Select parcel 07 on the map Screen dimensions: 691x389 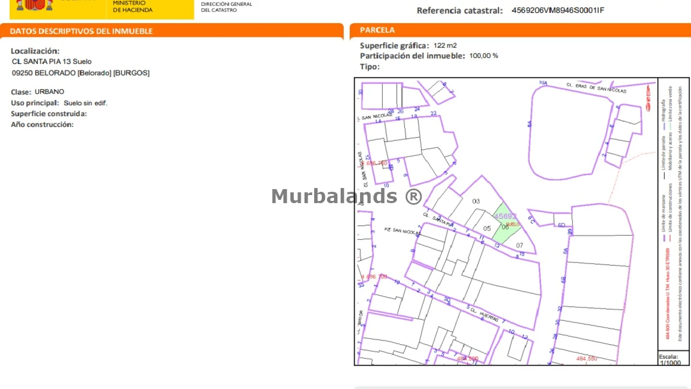pos(519,245)
